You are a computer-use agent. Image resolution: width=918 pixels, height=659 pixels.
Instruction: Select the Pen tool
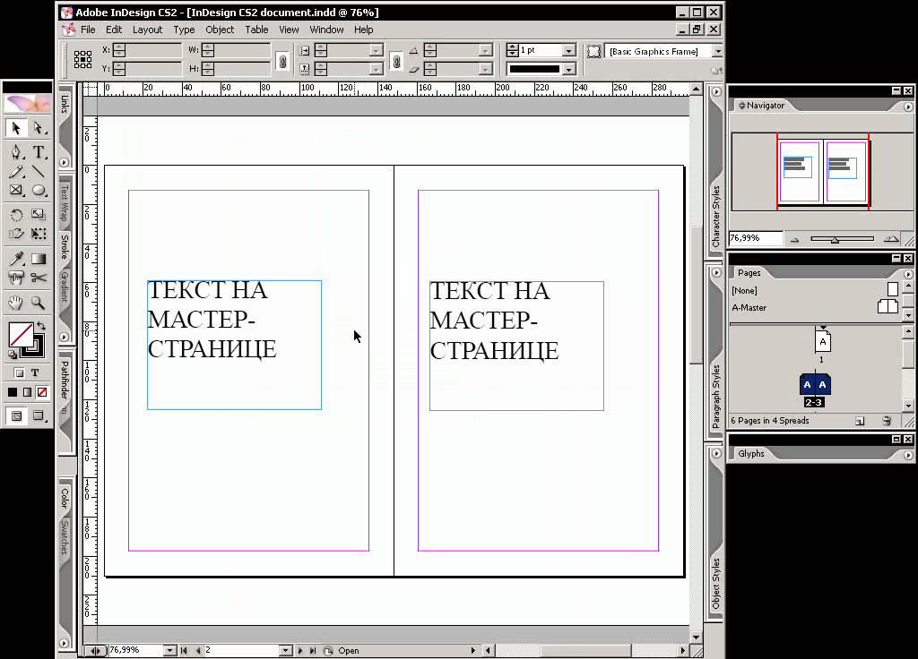tap(16, 152)
